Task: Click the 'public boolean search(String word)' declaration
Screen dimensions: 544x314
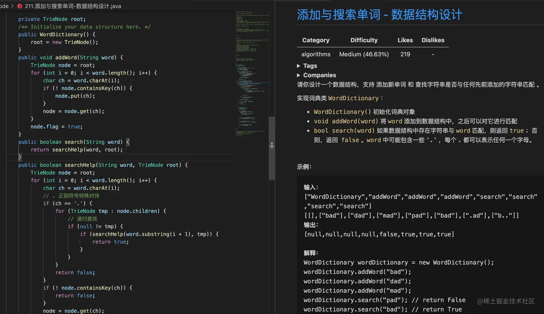Action: tap(74, 142)
